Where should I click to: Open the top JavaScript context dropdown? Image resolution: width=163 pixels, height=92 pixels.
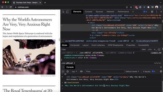[74, 72]
